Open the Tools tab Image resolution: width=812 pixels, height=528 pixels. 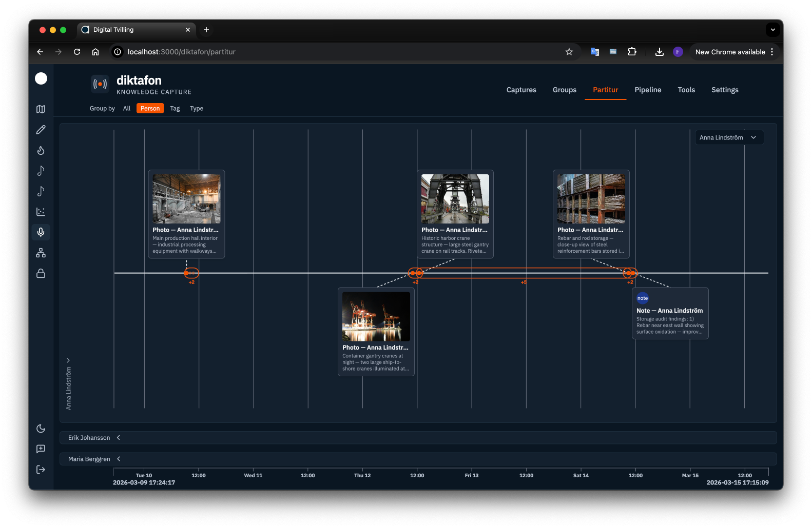tap(686, 90)
